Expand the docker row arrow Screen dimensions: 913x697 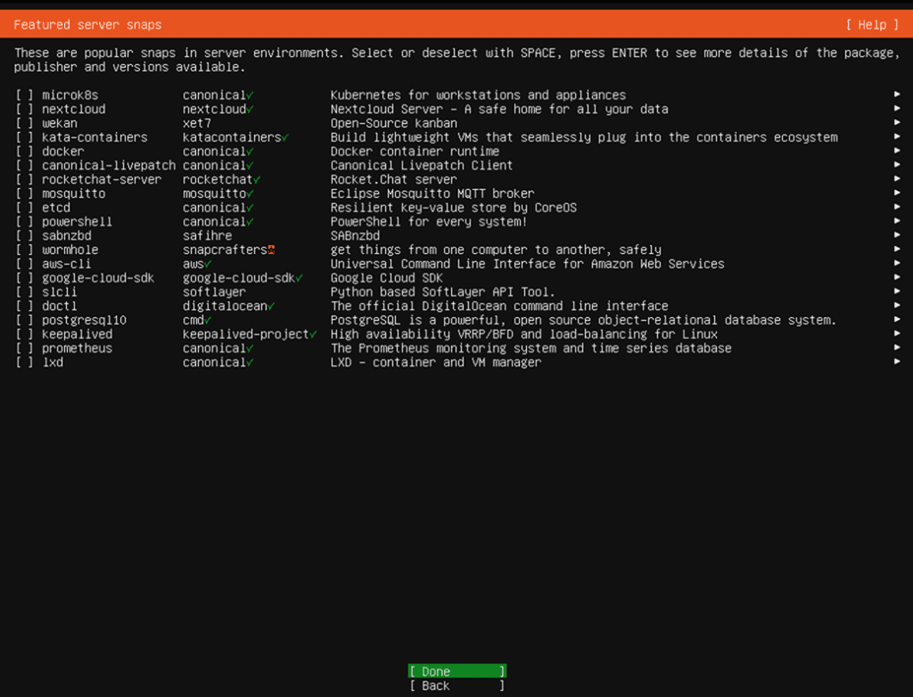[x=897, y=151]
